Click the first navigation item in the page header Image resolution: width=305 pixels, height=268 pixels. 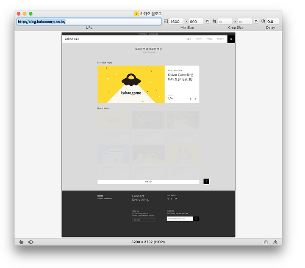pyautogui.click(x=188, y=39)
